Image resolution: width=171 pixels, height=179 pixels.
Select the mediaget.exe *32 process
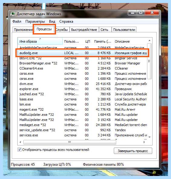click(82, 125)
